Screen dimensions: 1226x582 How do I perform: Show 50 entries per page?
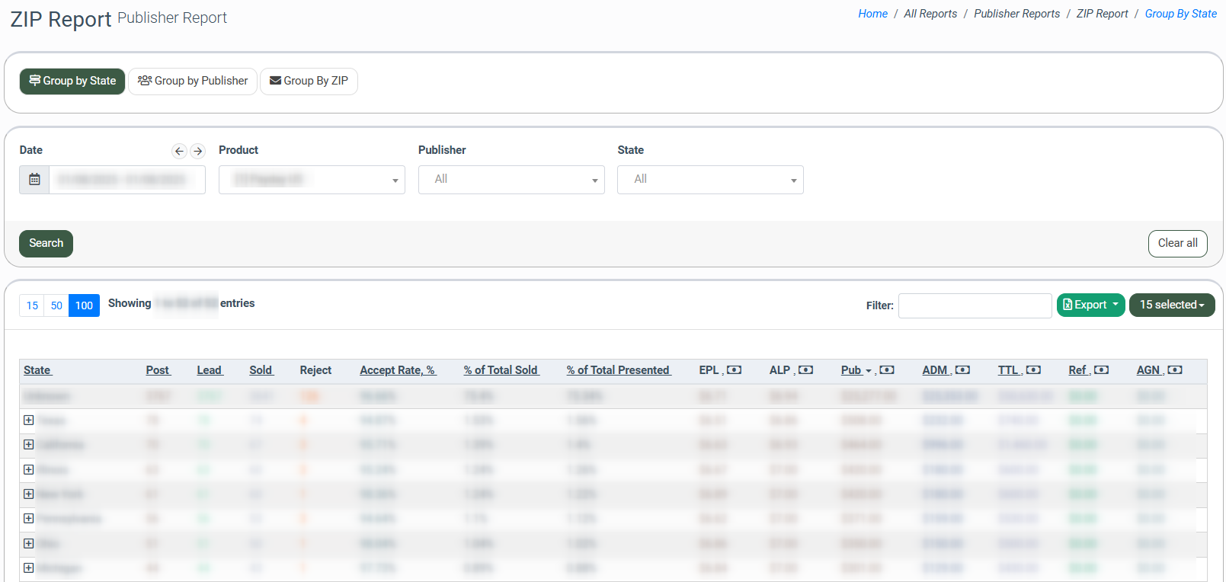coord(56,305)
